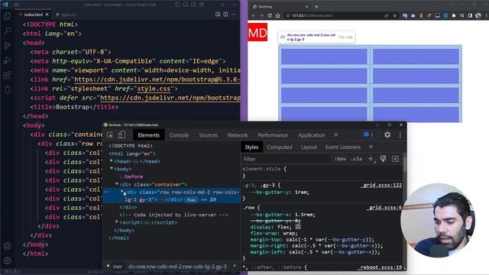The height and width of the screenshot is (275, 489).
Task: Open new Chrome tab
Action: click(x=316, y=6)
